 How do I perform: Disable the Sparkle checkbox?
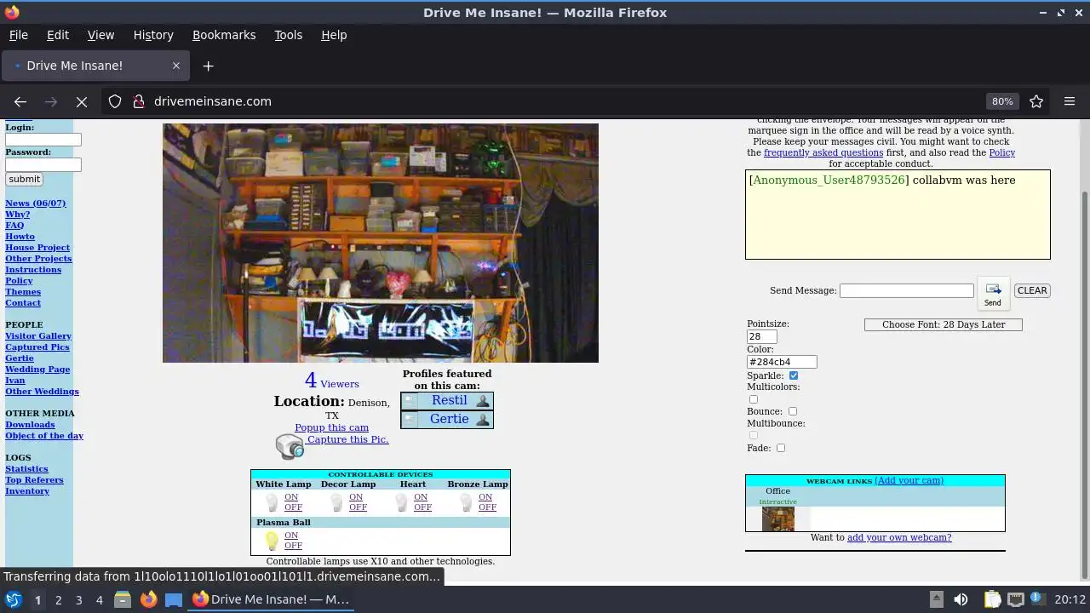[x=794, y=375]
